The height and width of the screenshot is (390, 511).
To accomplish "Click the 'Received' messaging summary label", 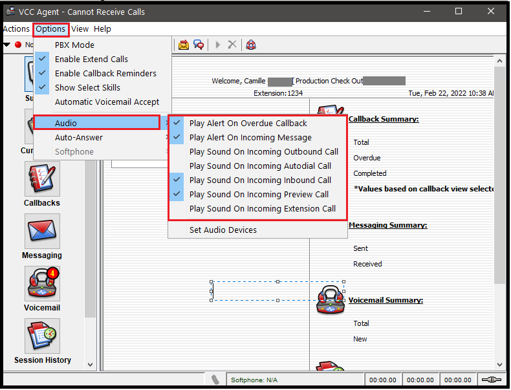I will pos(367,265).
